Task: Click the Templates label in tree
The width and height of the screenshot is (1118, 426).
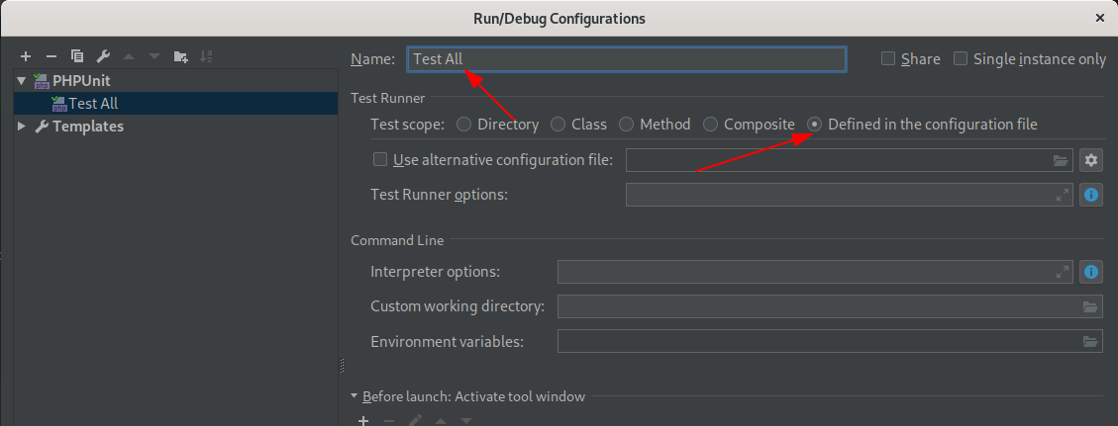Action: [x=88, y=126]
